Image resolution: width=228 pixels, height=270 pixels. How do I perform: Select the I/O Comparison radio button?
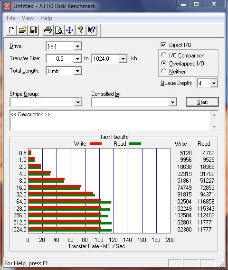(x=163, y=55)
